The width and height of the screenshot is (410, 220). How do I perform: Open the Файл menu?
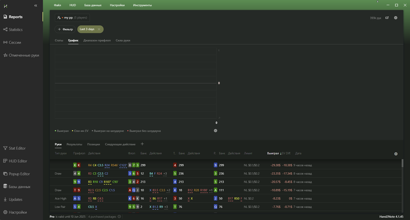pyautogui.click(x=57, y=5)
